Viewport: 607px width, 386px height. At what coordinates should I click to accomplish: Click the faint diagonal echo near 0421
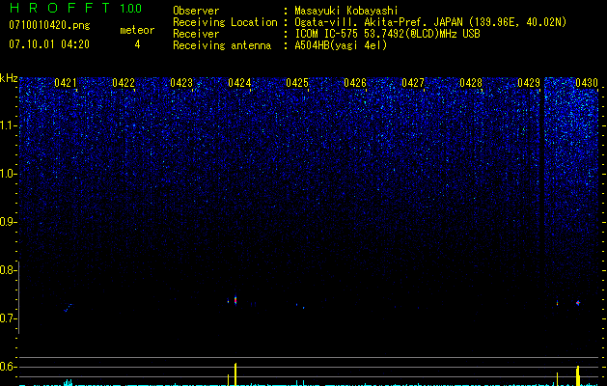click(68, 308)
